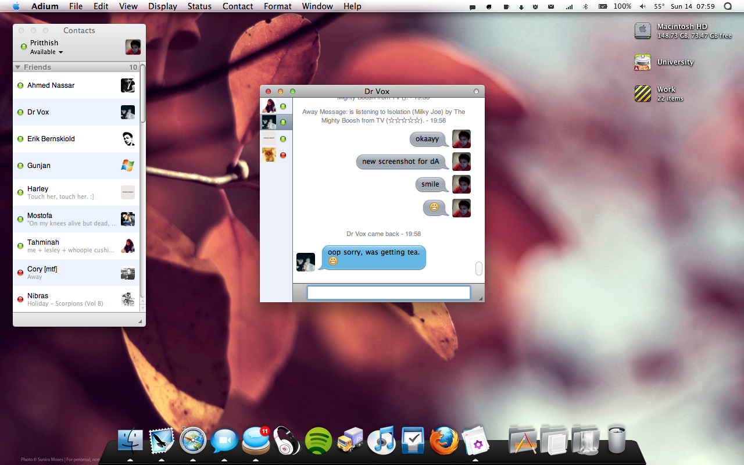Select Mostofa in Contacts list
The image size is (744, 465).
[76, 219]
